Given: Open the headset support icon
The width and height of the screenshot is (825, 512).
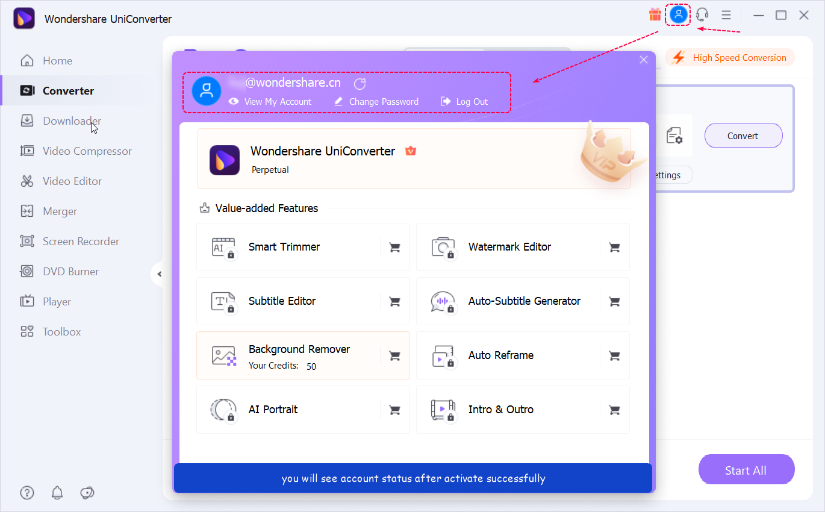Looking at the screenshot, I should pos(702,15).
